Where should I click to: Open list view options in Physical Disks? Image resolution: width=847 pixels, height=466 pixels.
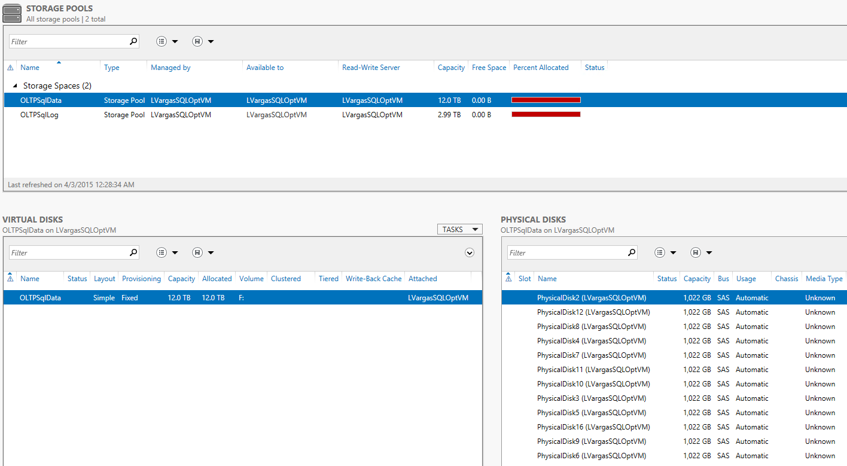pos(665,253)
